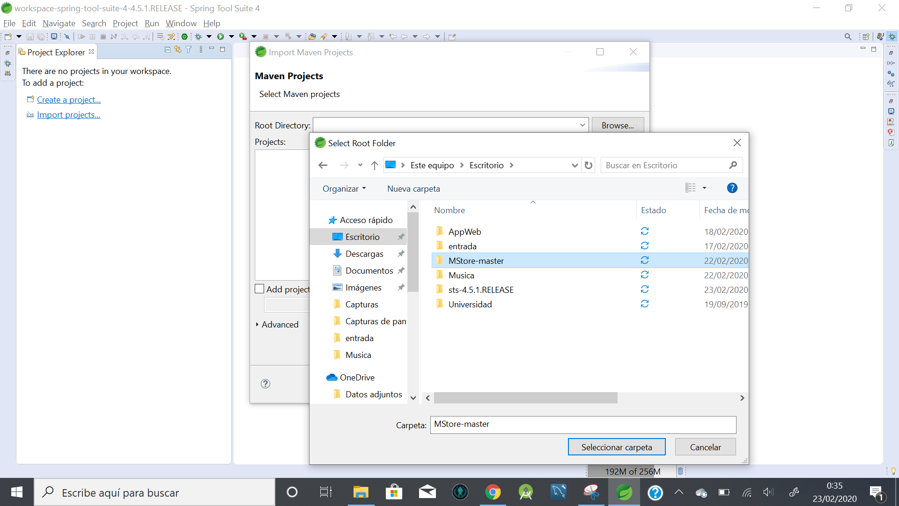Open the Root Directory combo dropdown

point(582,126)
